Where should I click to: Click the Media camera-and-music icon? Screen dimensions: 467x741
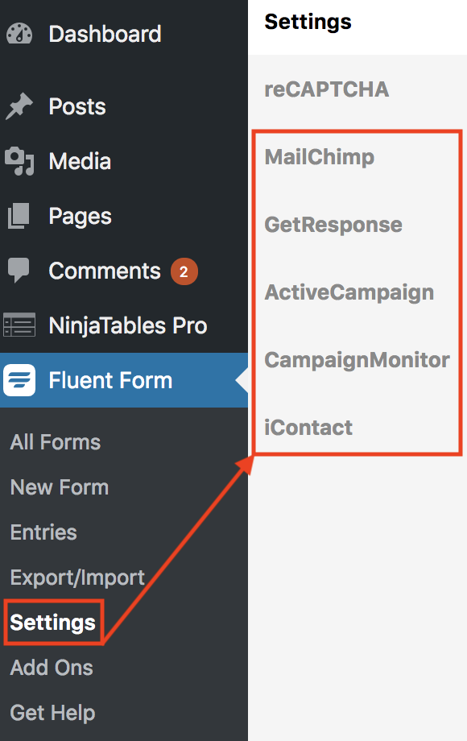point(19,161)
